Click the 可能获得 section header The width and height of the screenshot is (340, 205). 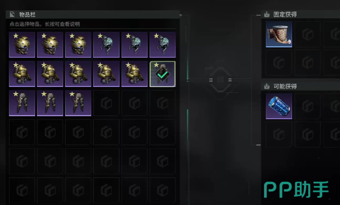[x=285, y=87]
